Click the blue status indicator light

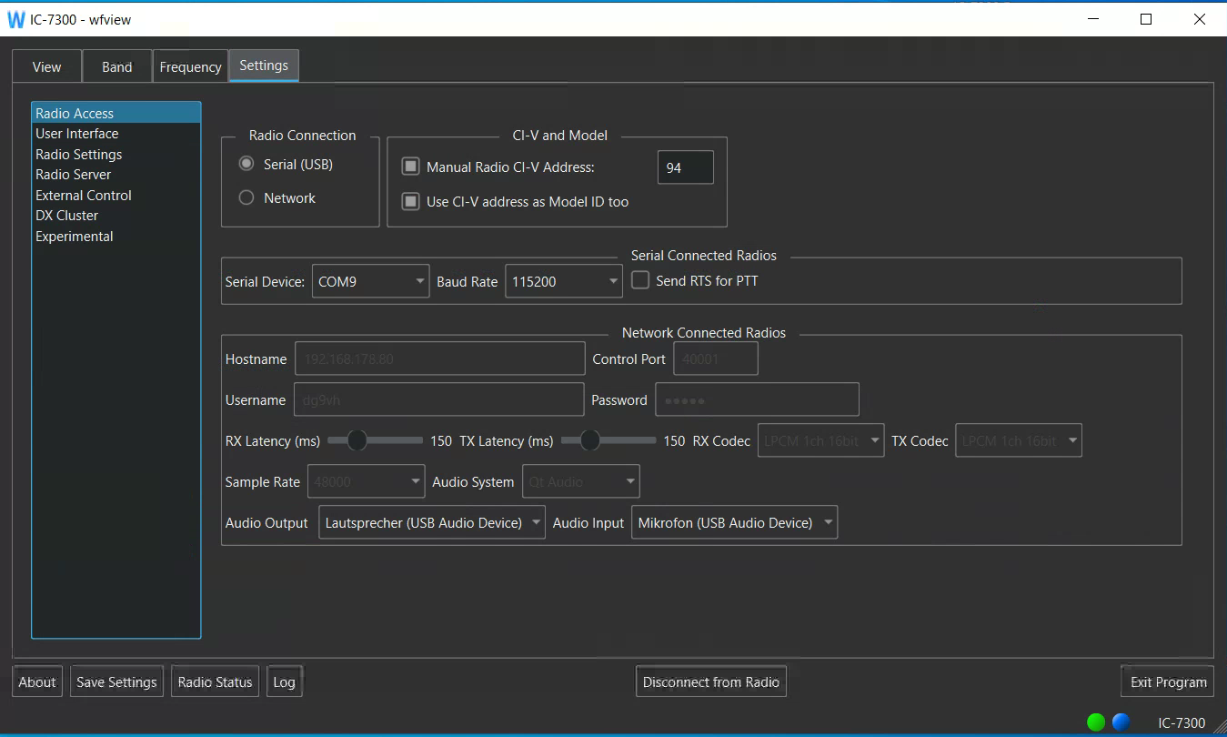pyautogui.click(x=1121, y=722)
